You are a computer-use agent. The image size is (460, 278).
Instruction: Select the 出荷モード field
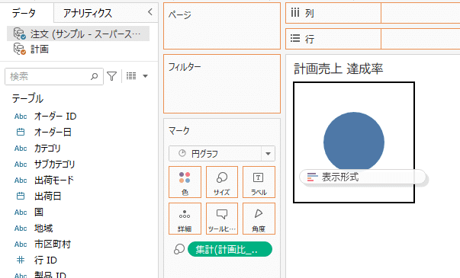[x=54, y=181]
